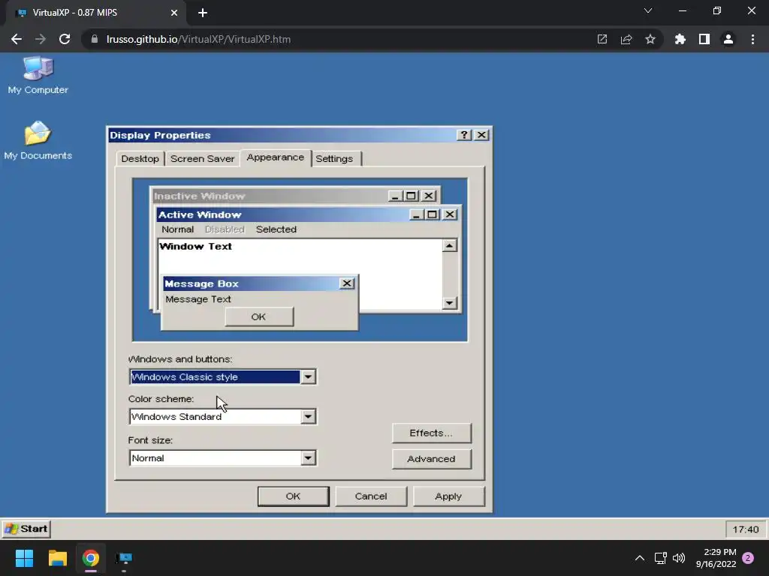This screenshot has width=769, height=576.
Task: Click remote desktop taskbar icon
Action: click(124, 558)
